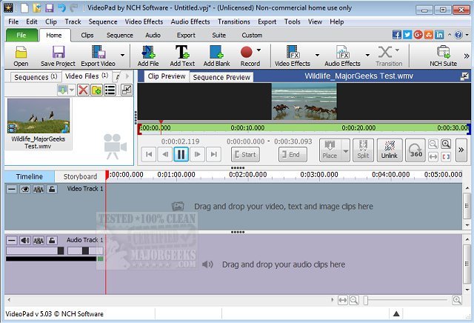
Task: Adjust the Audio Track 1 pan slider
Action: [85, 250]
